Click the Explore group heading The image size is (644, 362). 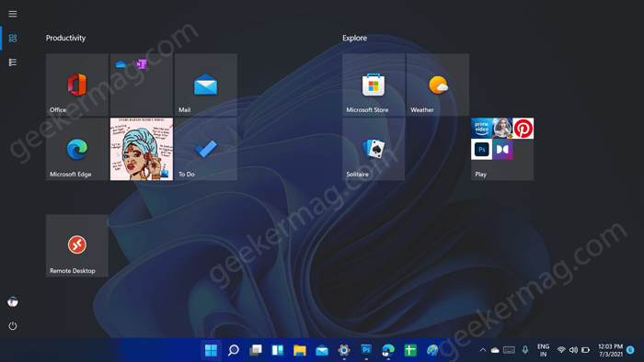(355, 38)
